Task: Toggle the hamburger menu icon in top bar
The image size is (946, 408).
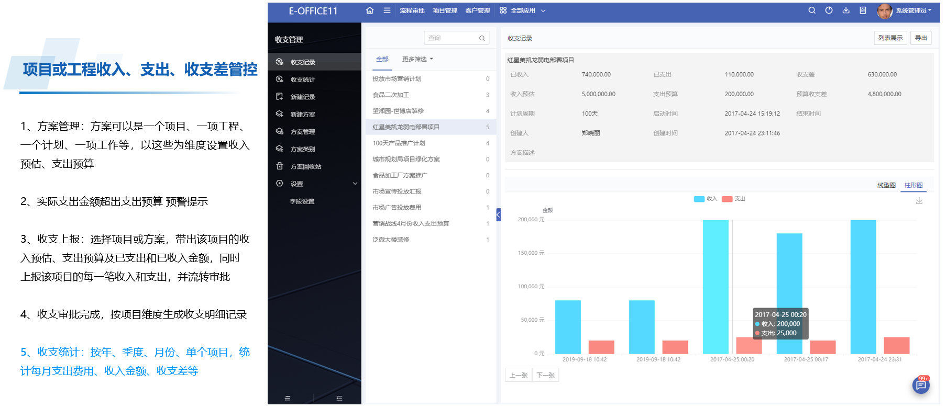Action: click(x=387, y=10)
